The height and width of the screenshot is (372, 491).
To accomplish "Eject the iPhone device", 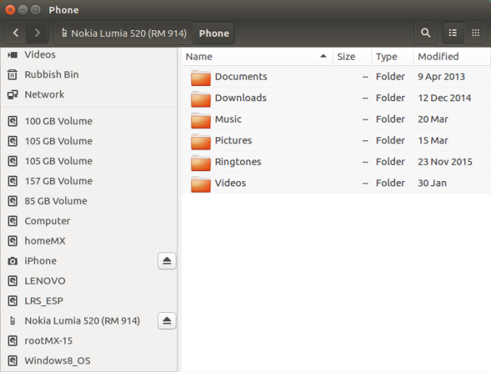I will coord(168,261).
